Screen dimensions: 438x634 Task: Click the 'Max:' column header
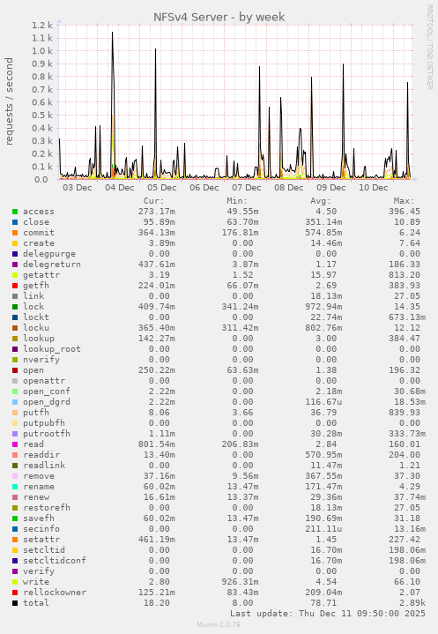pyautogui.click(x=404, y=201)
